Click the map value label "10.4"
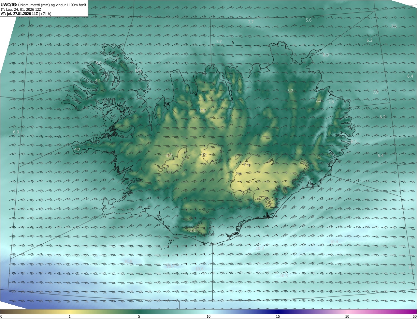 pos(334,242)
